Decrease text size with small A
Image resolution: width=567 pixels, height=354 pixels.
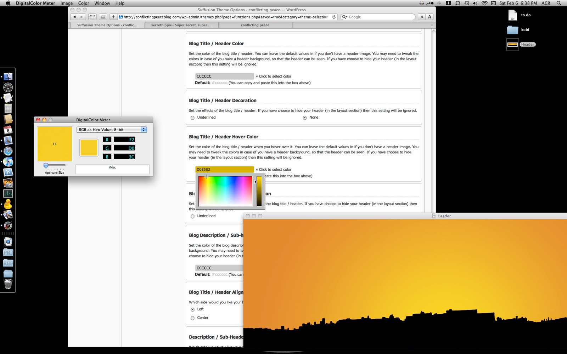[422, 17]
